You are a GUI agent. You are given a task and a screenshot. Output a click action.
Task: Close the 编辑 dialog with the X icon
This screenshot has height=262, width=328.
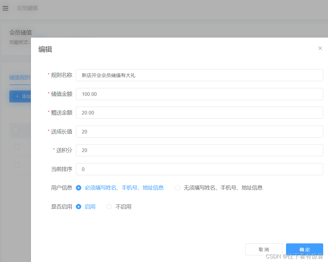coord(320,48)
